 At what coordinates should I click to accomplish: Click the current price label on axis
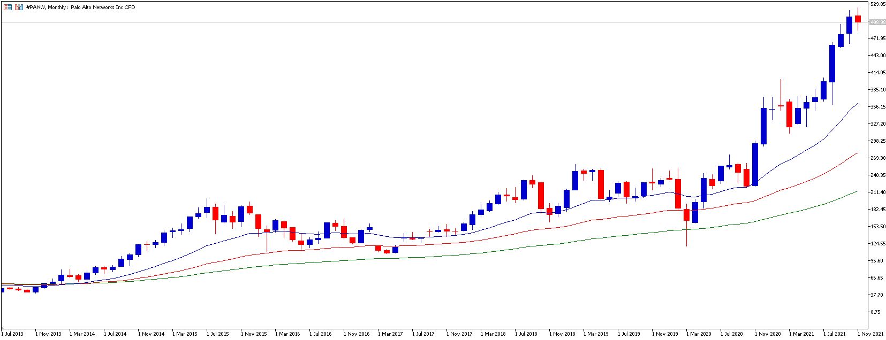(876, 22)
